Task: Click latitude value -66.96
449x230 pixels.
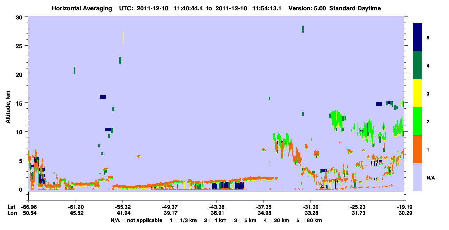Action: coord(28,207)
